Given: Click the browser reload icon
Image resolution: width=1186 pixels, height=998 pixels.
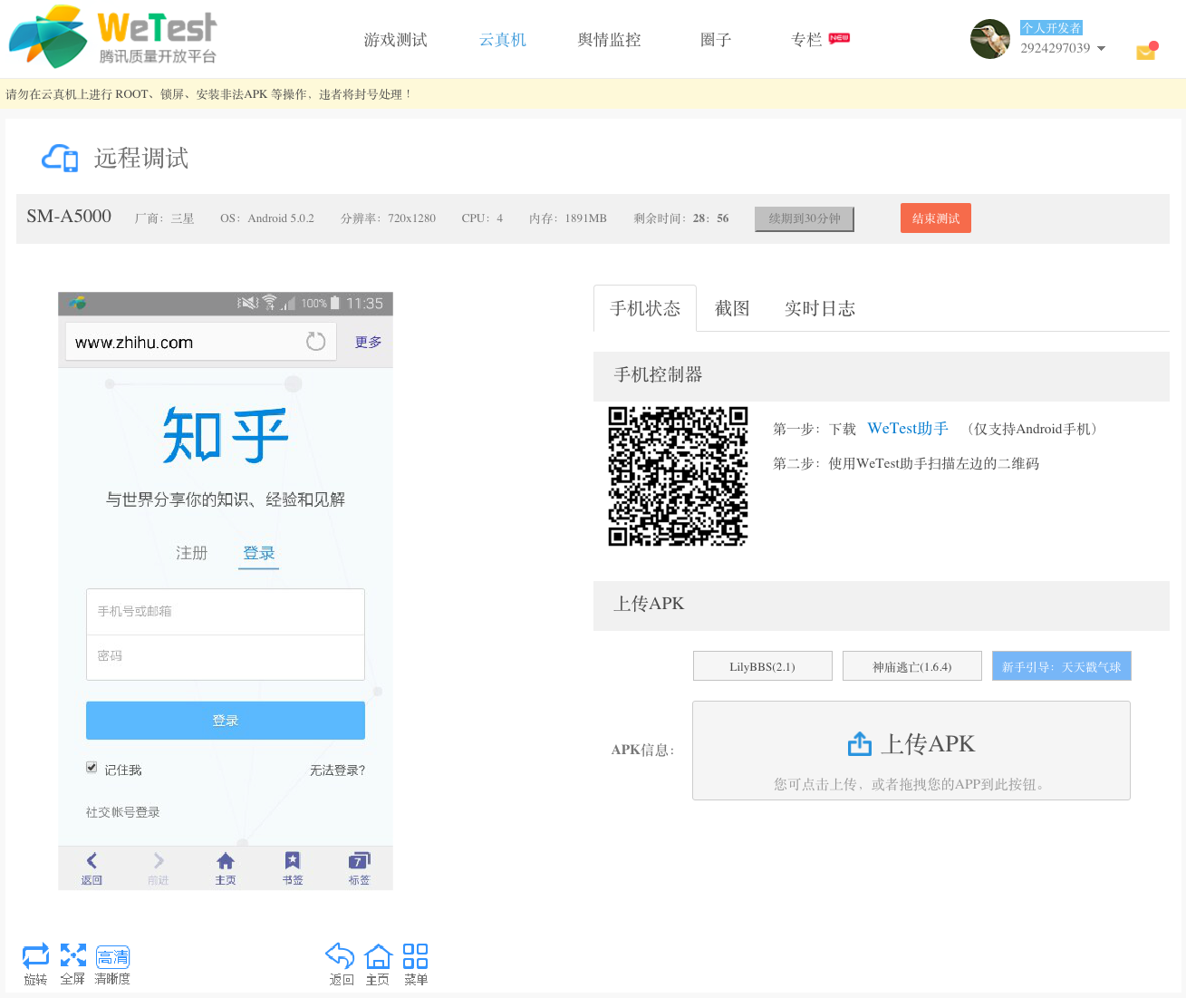Looking at the screenshot, I should coord(315,342).
